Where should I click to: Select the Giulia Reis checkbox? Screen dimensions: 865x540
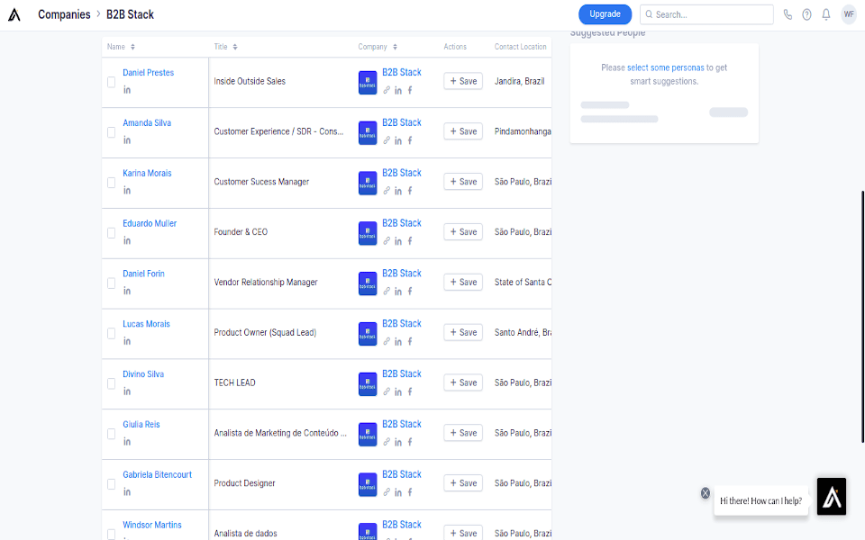[112, 434]
